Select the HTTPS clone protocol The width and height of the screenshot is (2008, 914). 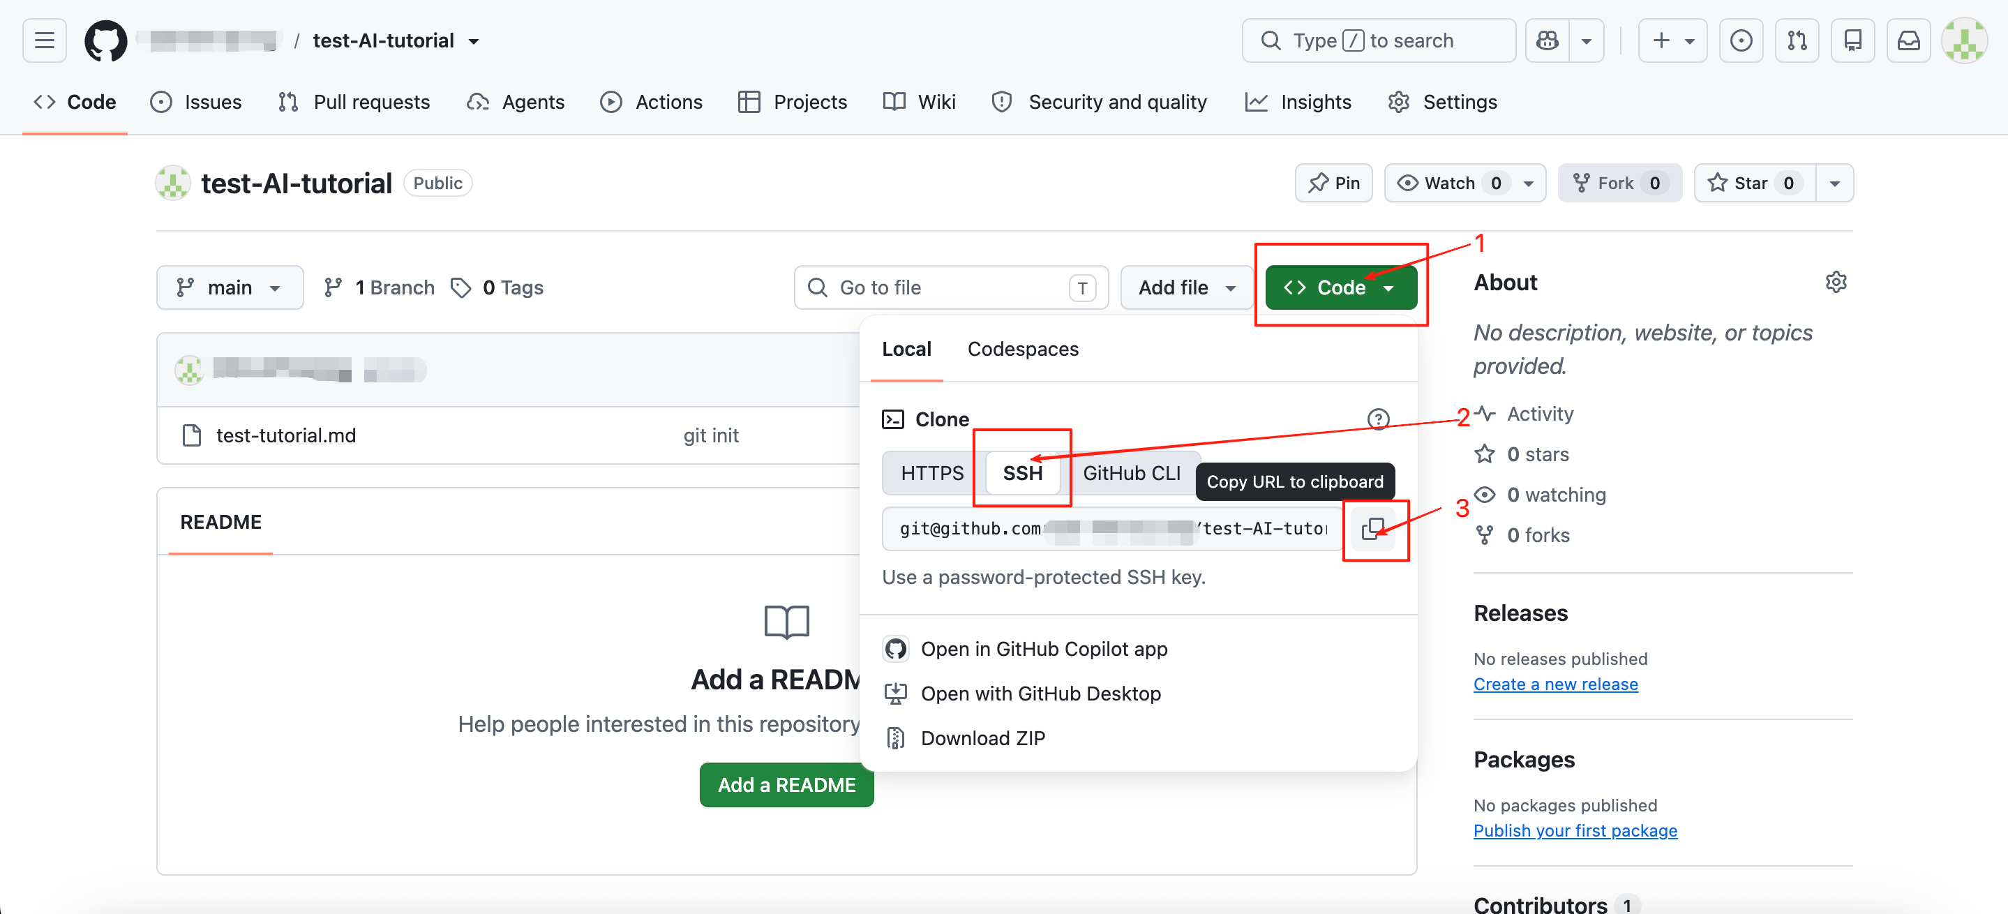click(932, 473)
